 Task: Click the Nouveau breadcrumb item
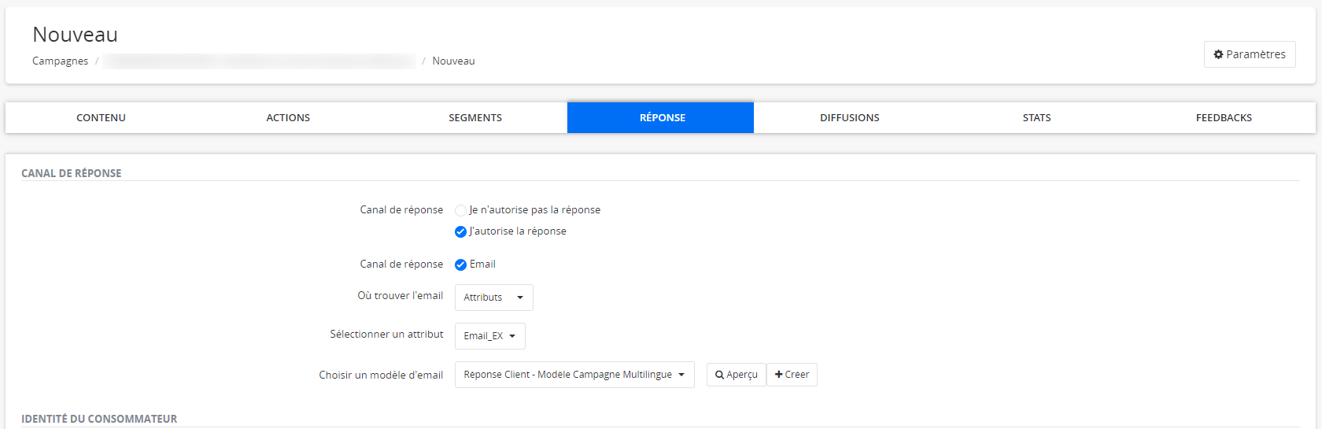[x=453, y=61]
